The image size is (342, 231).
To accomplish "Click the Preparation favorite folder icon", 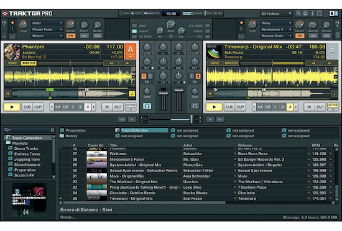I will tap(62, 130).
